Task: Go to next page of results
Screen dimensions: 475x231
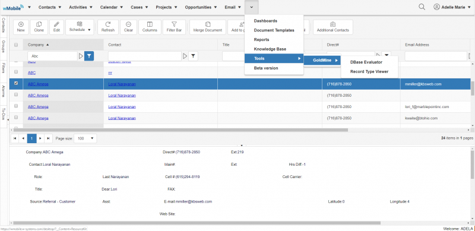Action: point(40,138)
